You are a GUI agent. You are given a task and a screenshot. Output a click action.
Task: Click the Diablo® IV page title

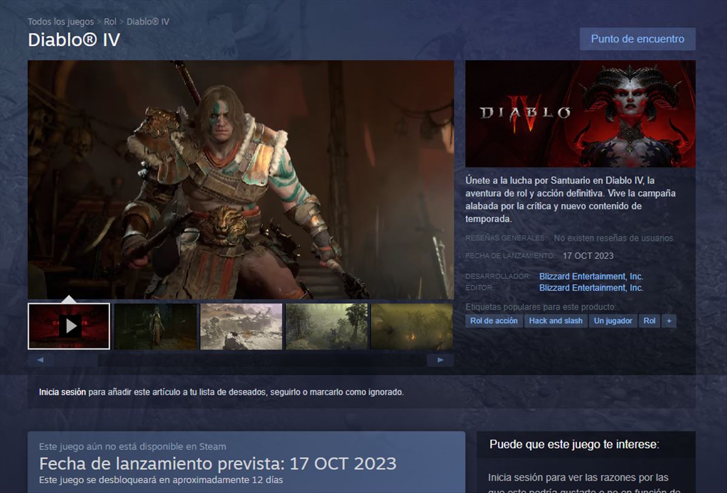(x=74, y=40)
